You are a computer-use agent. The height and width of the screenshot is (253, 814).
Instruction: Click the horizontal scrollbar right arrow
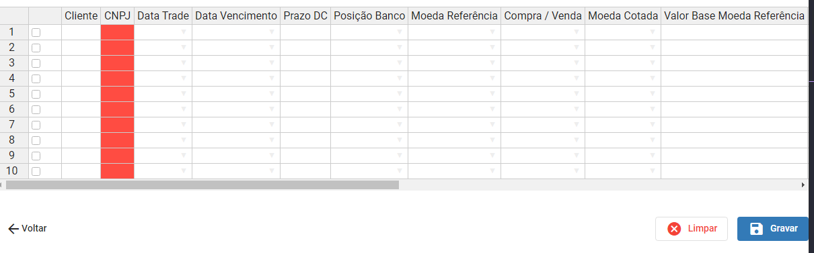pyautogui.click(x=803, y=185)
